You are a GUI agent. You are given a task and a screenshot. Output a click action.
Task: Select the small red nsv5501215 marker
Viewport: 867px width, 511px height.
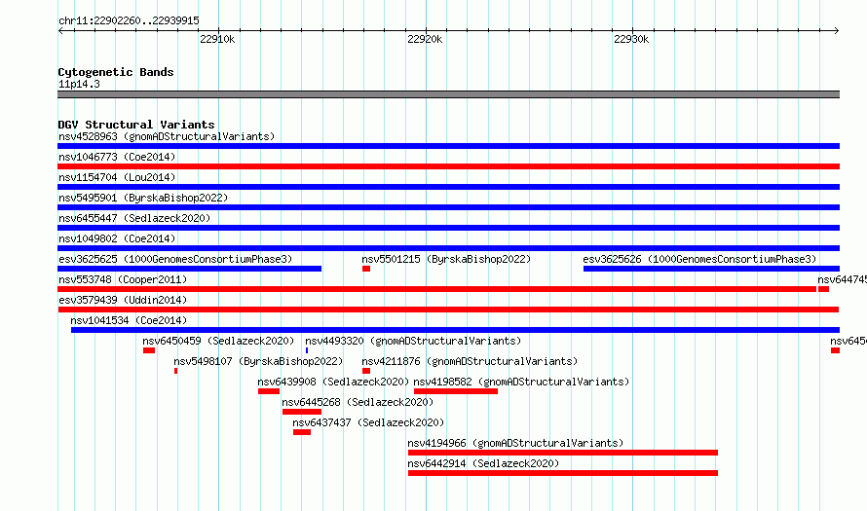click(366, 269)
